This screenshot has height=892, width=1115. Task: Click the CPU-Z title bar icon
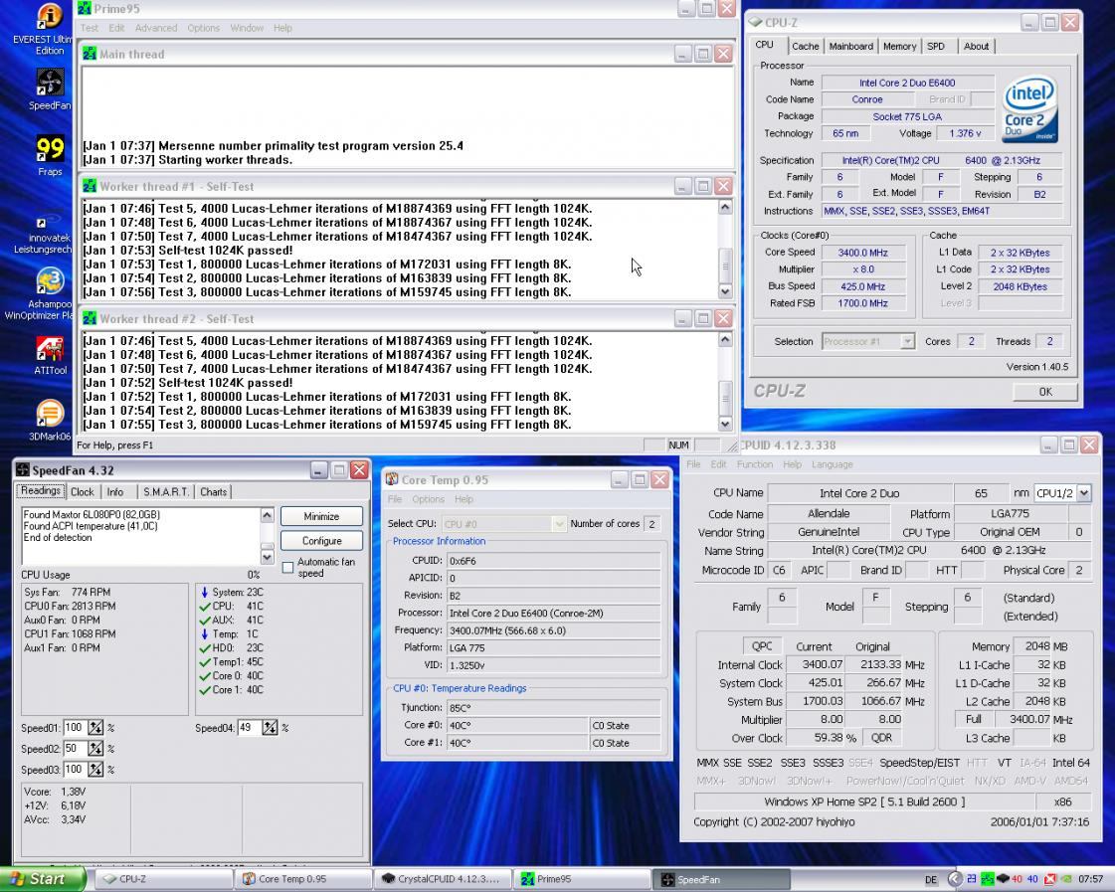[x=755, y=22]
